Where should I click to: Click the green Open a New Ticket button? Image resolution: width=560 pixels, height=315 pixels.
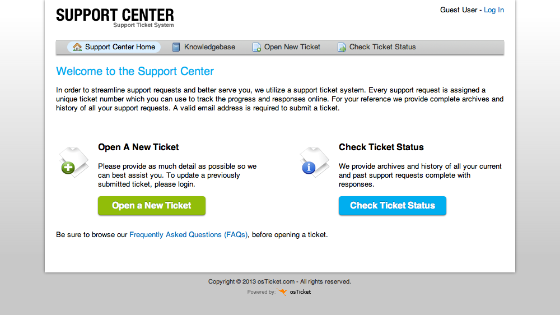(152, 206)
